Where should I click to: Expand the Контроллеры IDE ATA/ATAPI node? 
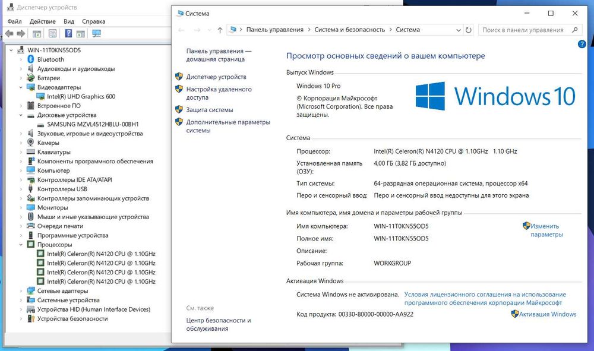point(21,180)
